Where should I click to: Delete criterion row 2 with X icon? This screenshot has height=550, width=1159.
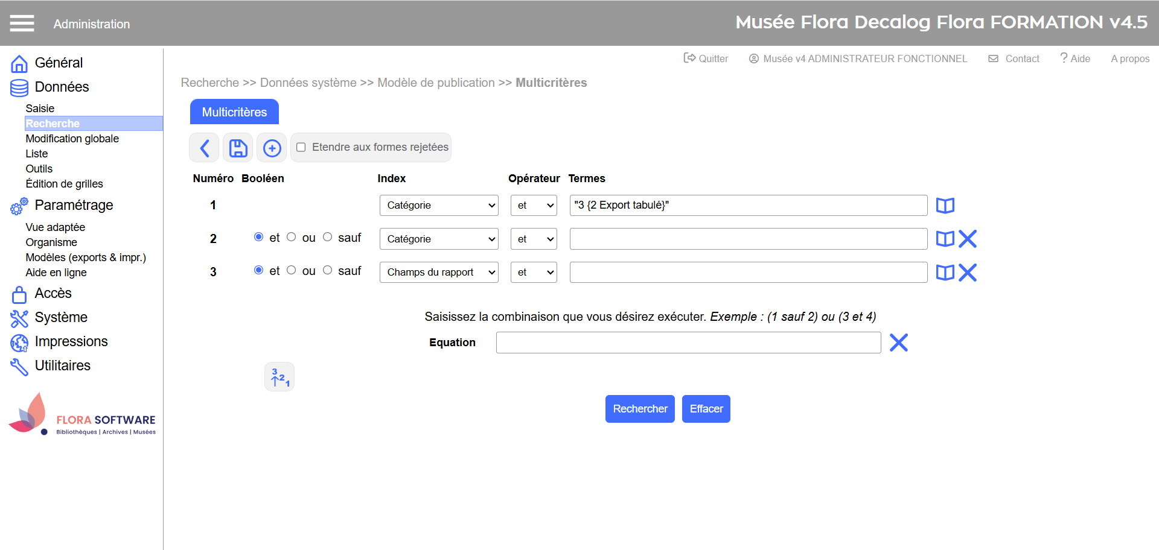pos(968,239)
